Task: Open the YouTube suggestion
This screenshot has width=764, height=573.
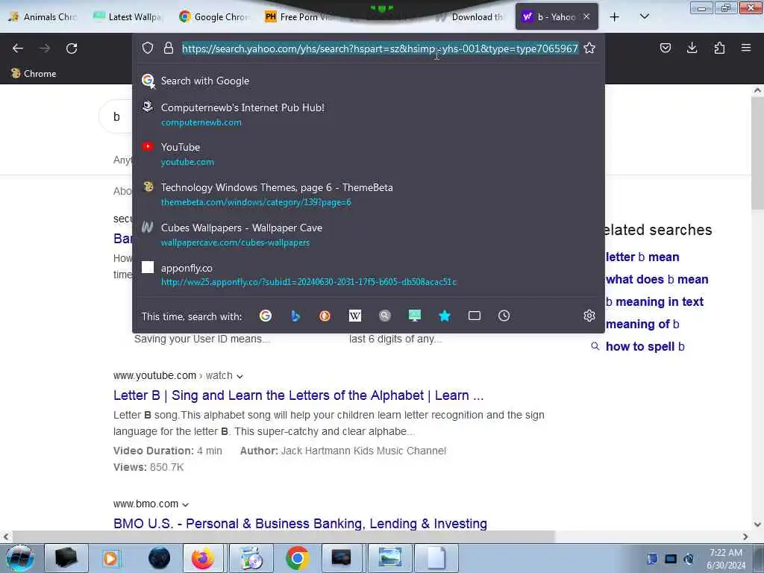Action: point(369,154)
